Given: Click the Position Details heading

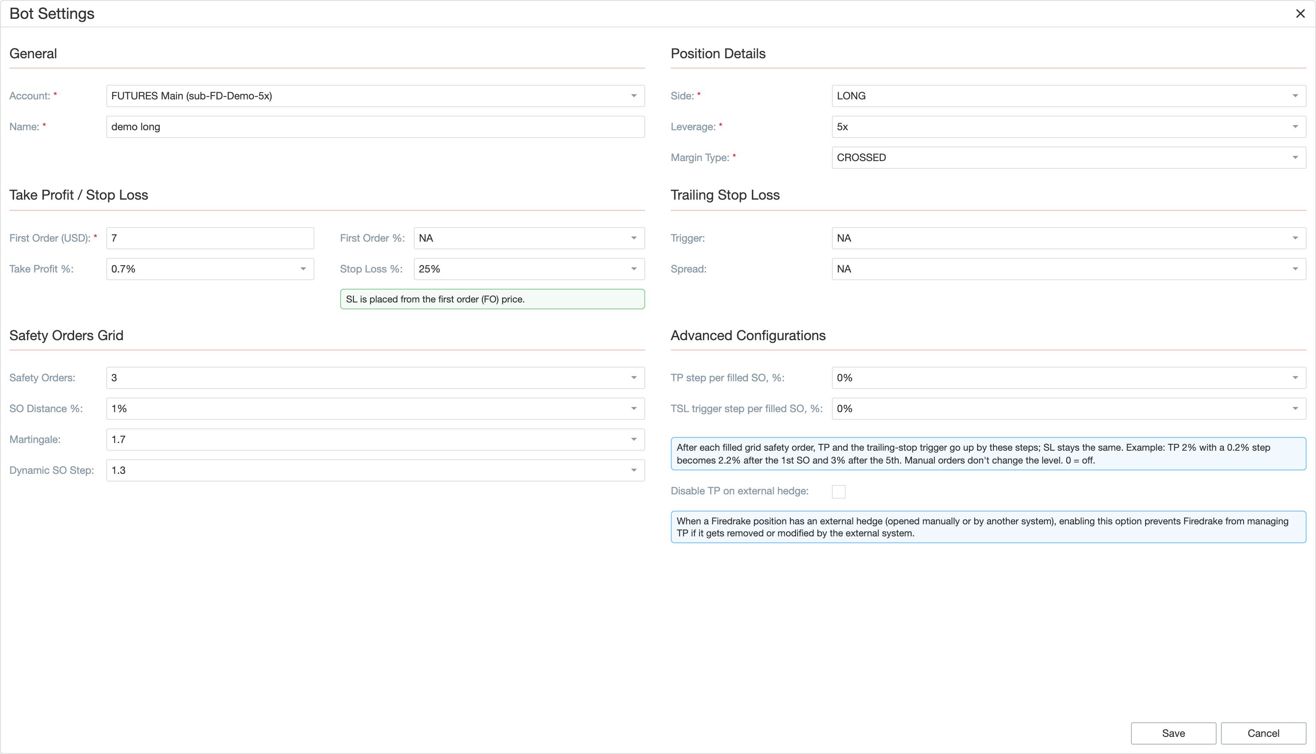Looking at the screenshot, I should click(718, 54).
